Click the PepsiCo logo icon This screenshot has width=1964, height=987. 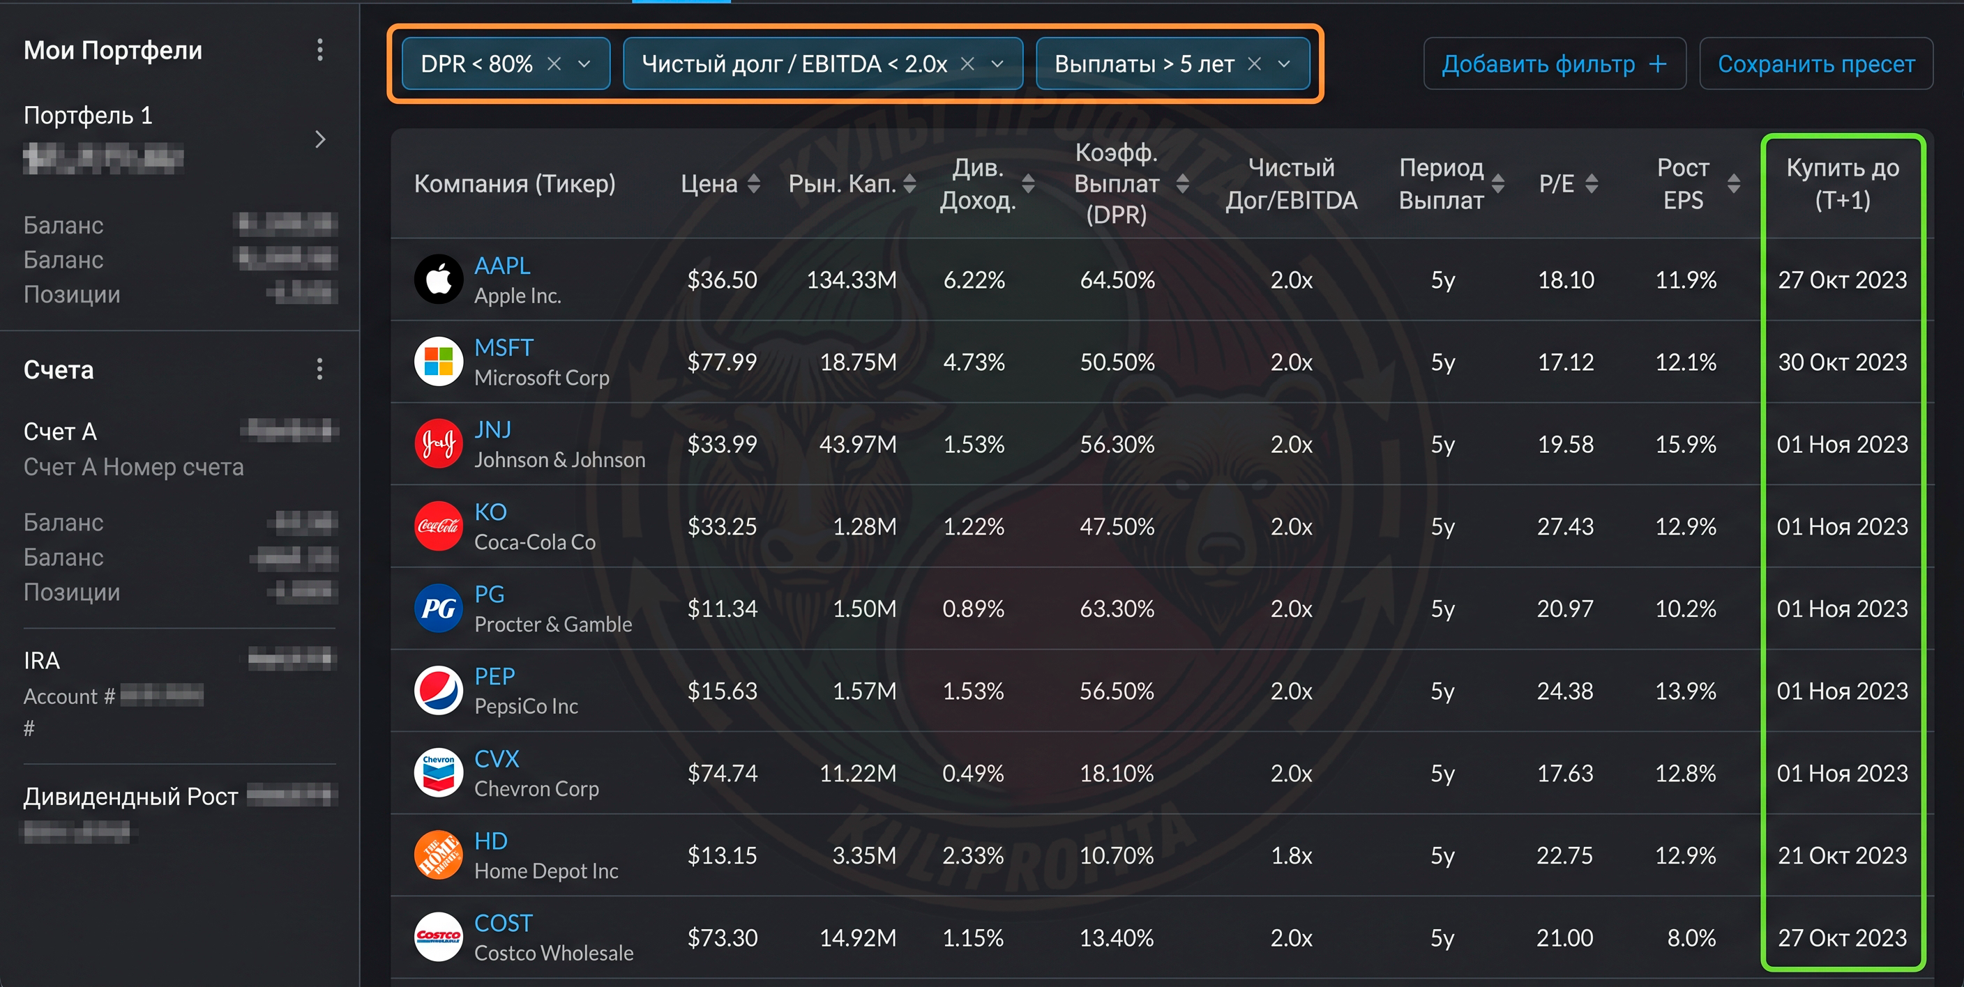pyautogui.click(x=439, y=691)
